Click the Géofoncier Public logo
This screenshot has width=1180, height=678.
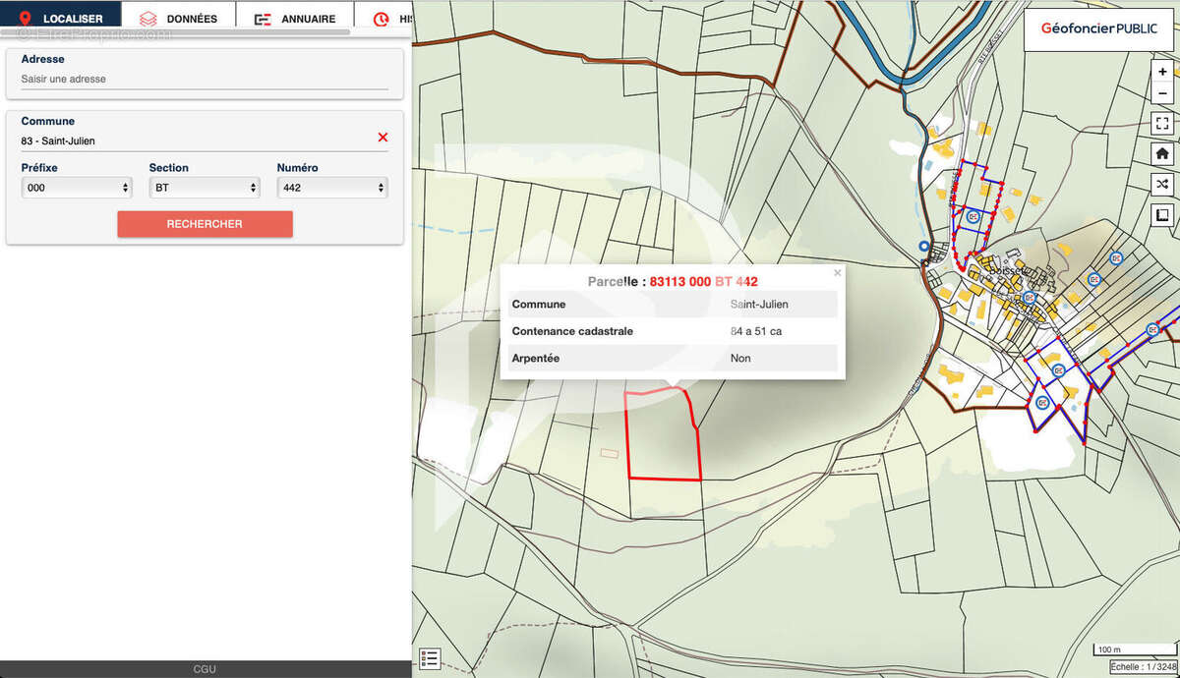point(1091,29)
